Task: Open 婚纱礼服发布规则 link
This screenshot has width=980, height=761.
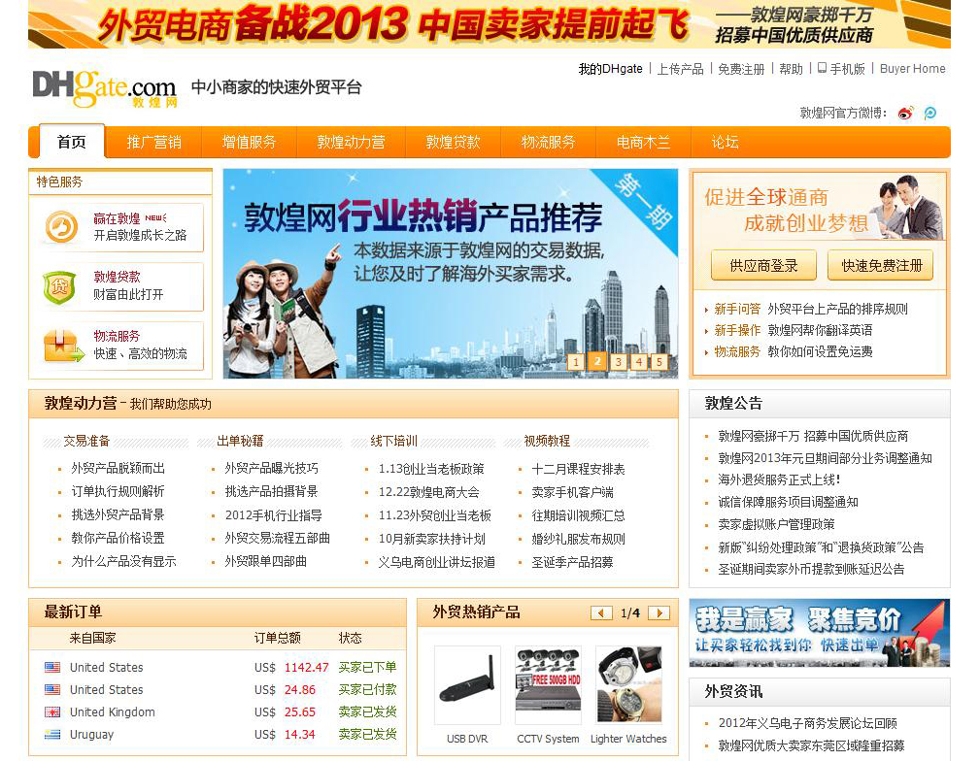Action: coord(578,539)
